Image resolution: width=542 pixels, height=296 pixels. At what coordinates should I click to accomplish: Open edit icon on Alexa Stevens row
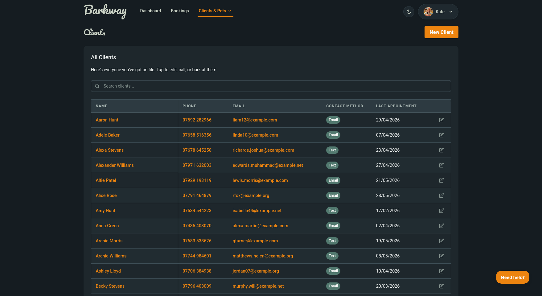point(441,150)
